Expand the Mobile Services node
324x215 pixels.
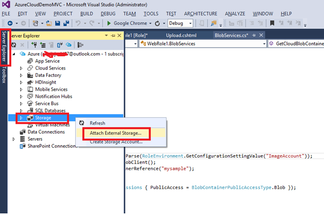tap(21, 89)
